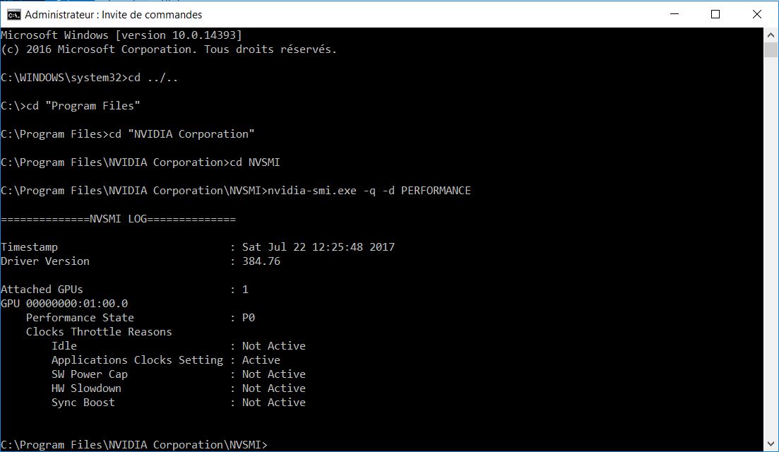The image size is (779, 452).
Task: Click the HW Slowdown 'Not Active' value
Action: point(273,388)
